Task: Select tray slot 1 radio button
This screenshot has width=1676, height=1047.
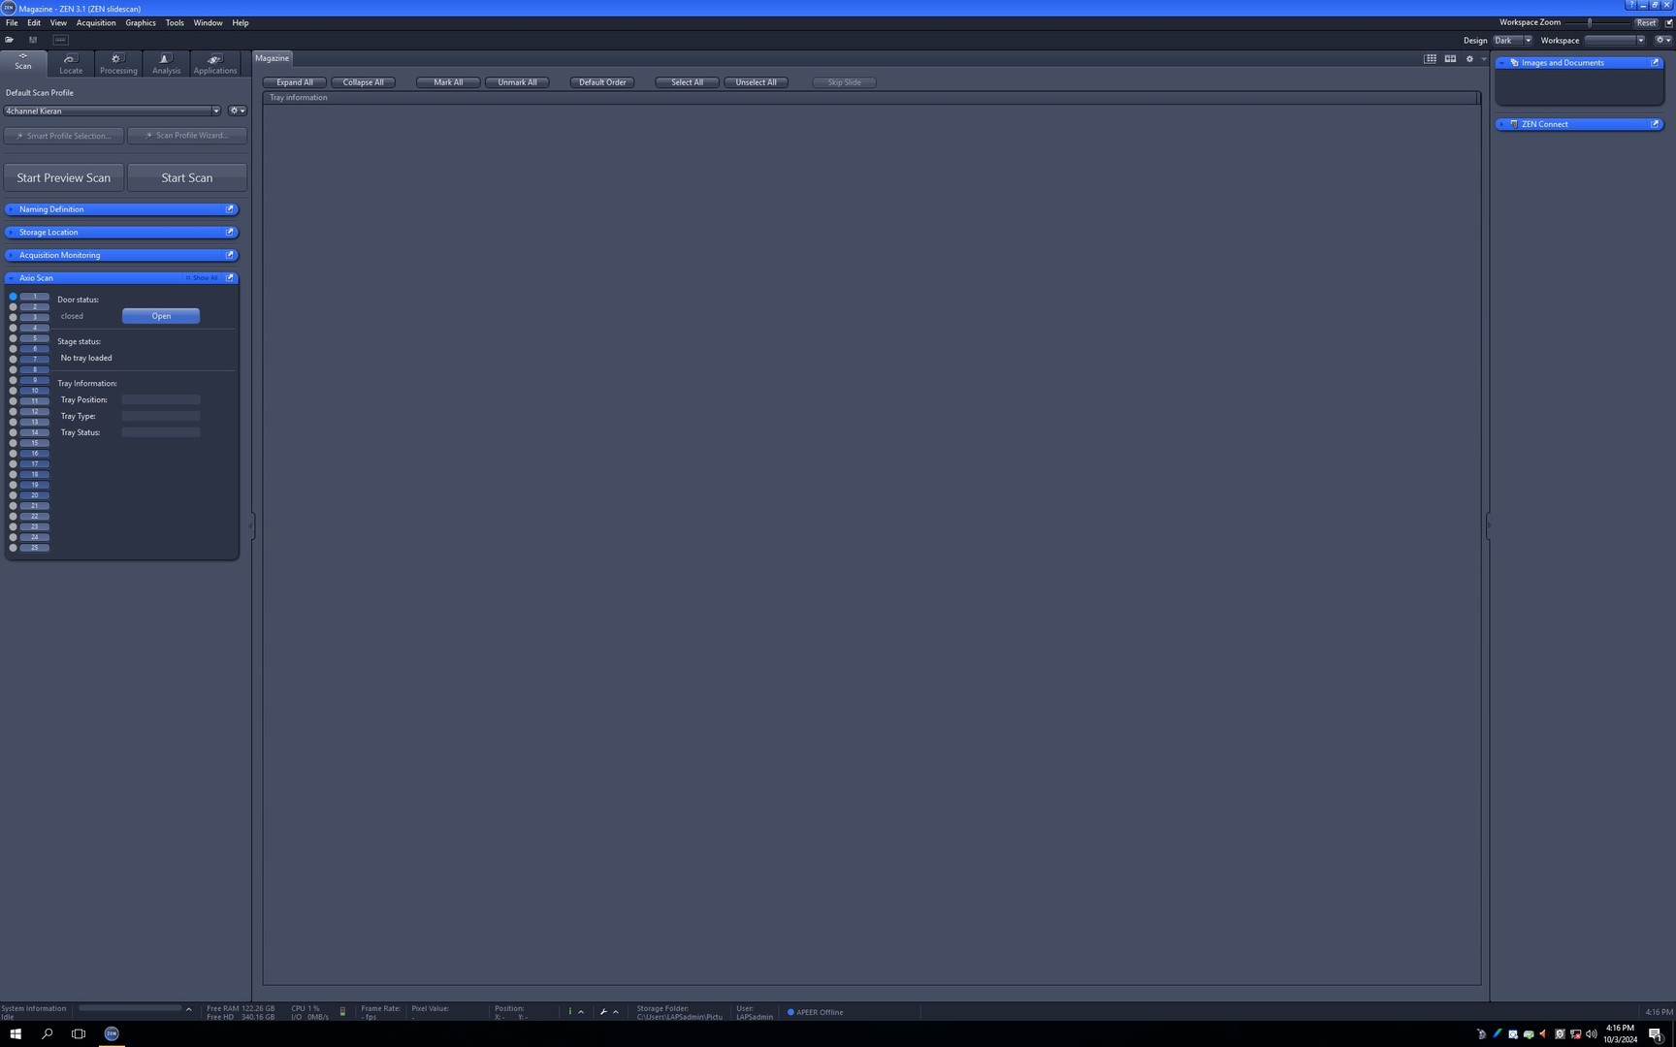Action: point(14,297)
